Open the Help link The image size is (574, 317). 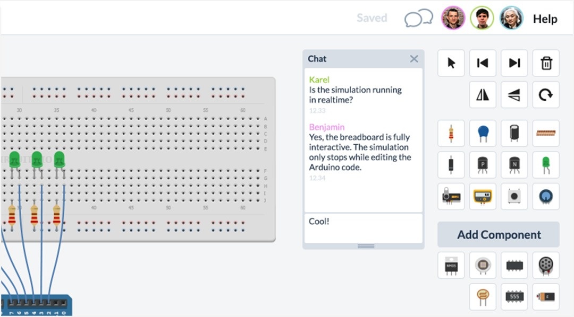tap(545, 19)
